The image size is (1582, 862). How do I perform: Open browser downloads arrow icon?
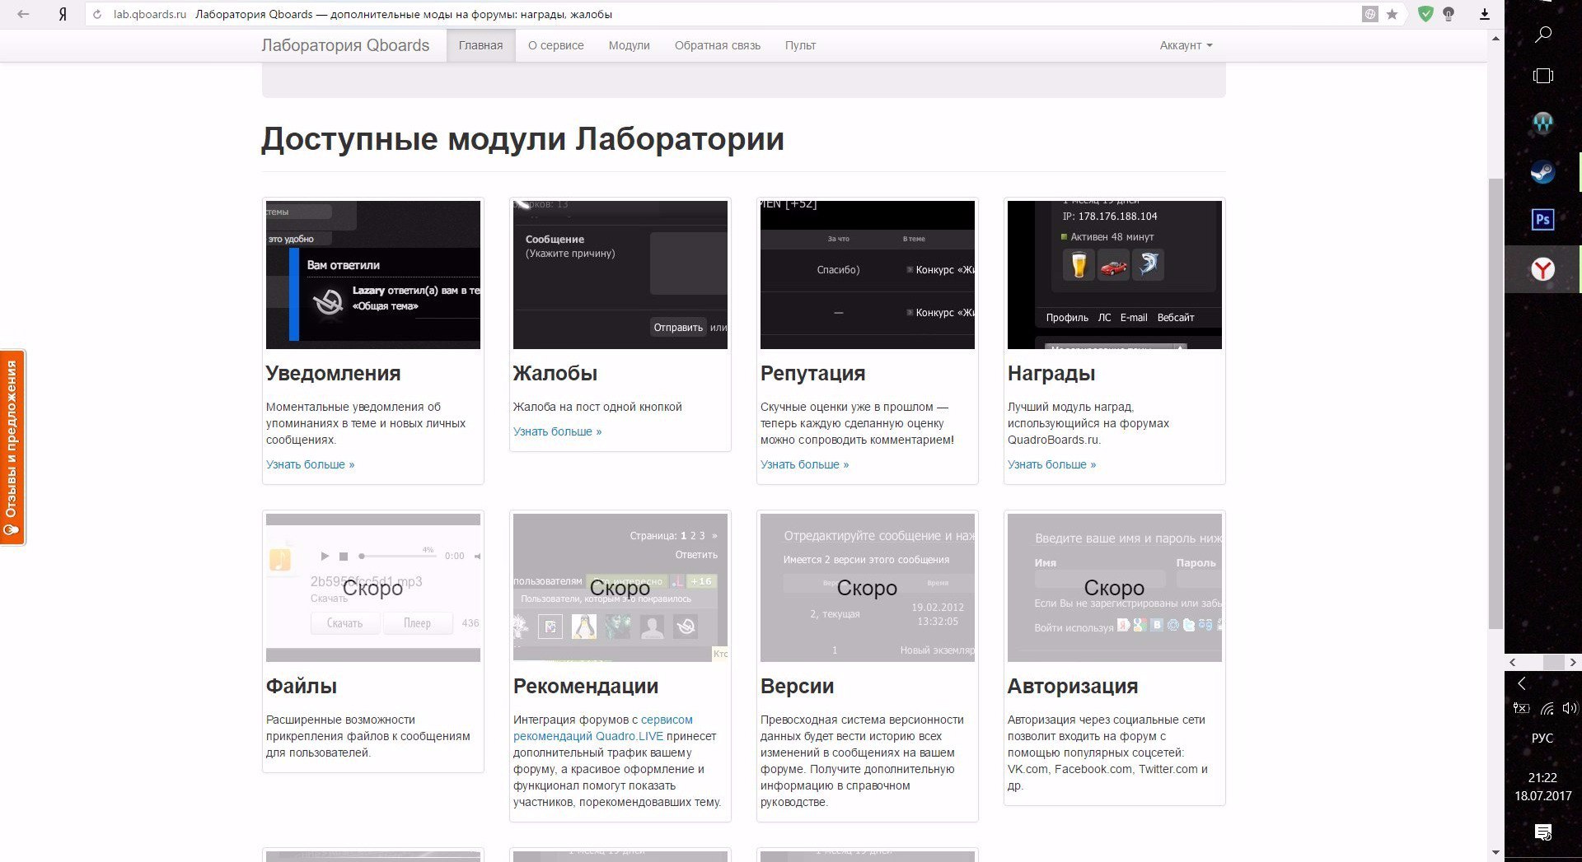pyautogui.click(x=1485, y=14)
